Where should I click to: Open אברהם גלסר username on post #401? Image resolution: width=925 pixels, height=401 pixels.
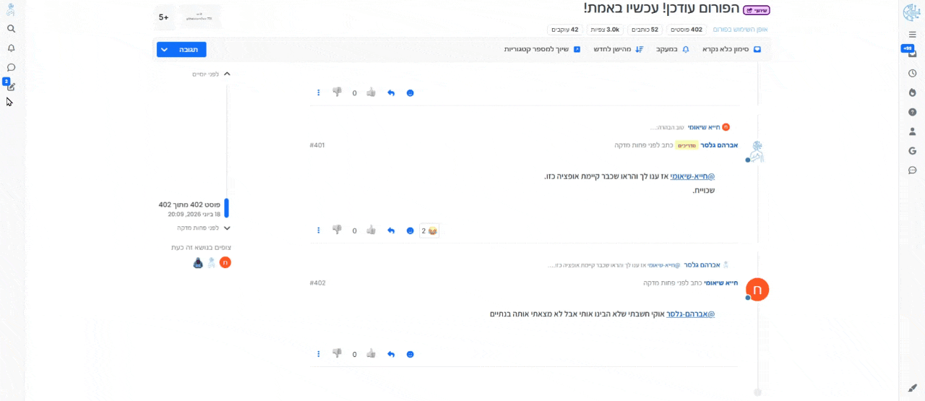pos(719,145)
